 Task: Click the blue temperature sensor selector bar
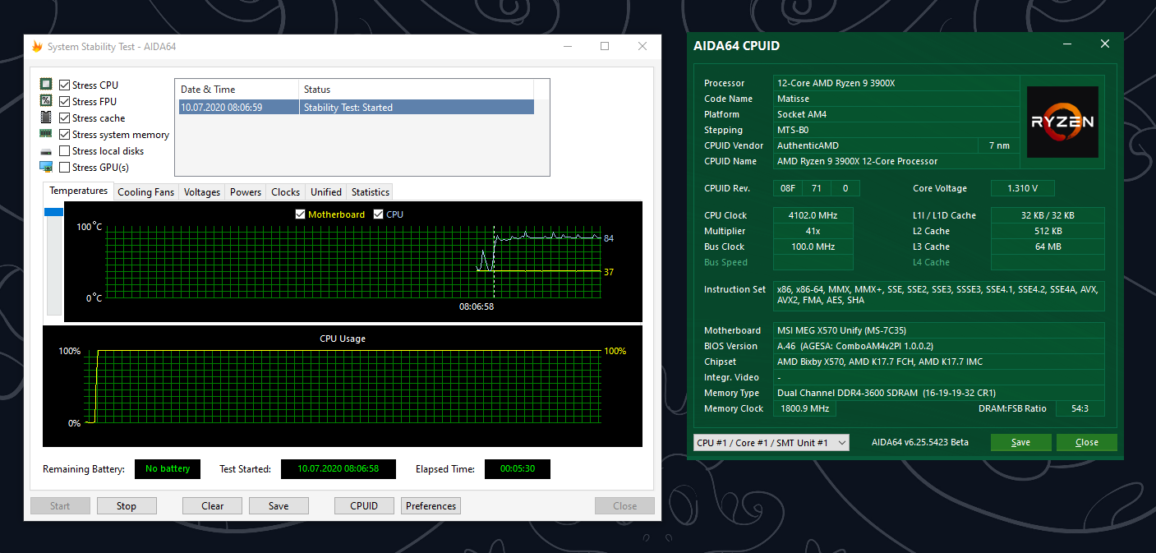[53, 212]
